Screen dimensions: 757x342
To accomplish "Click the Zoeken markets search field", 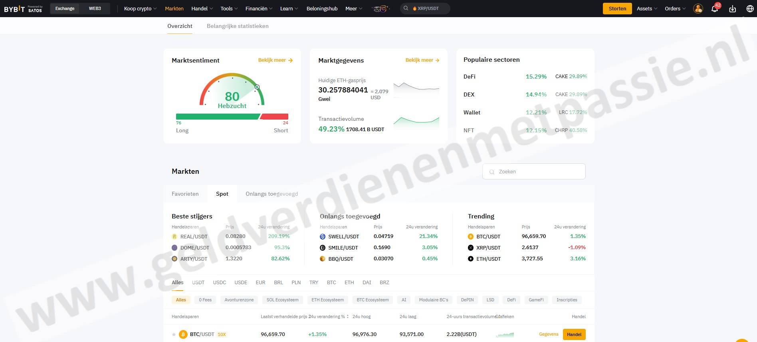I will tap(534, 171).
